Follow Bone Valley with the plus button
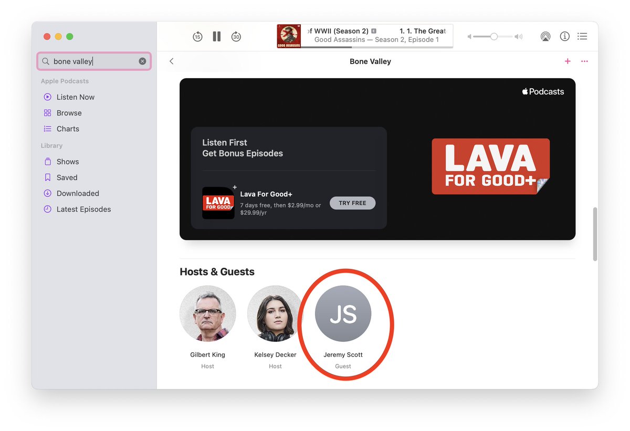630x431 pixels. pos(568,61)
